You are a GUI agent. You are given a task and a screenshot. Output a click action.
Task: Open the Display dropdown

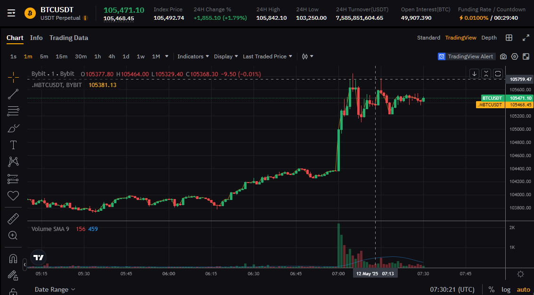[x=226, y=56]
